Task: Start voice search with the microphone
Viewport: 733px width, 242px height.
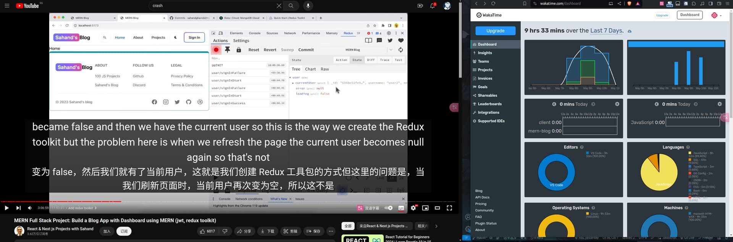Action: [x=308, y=6]
